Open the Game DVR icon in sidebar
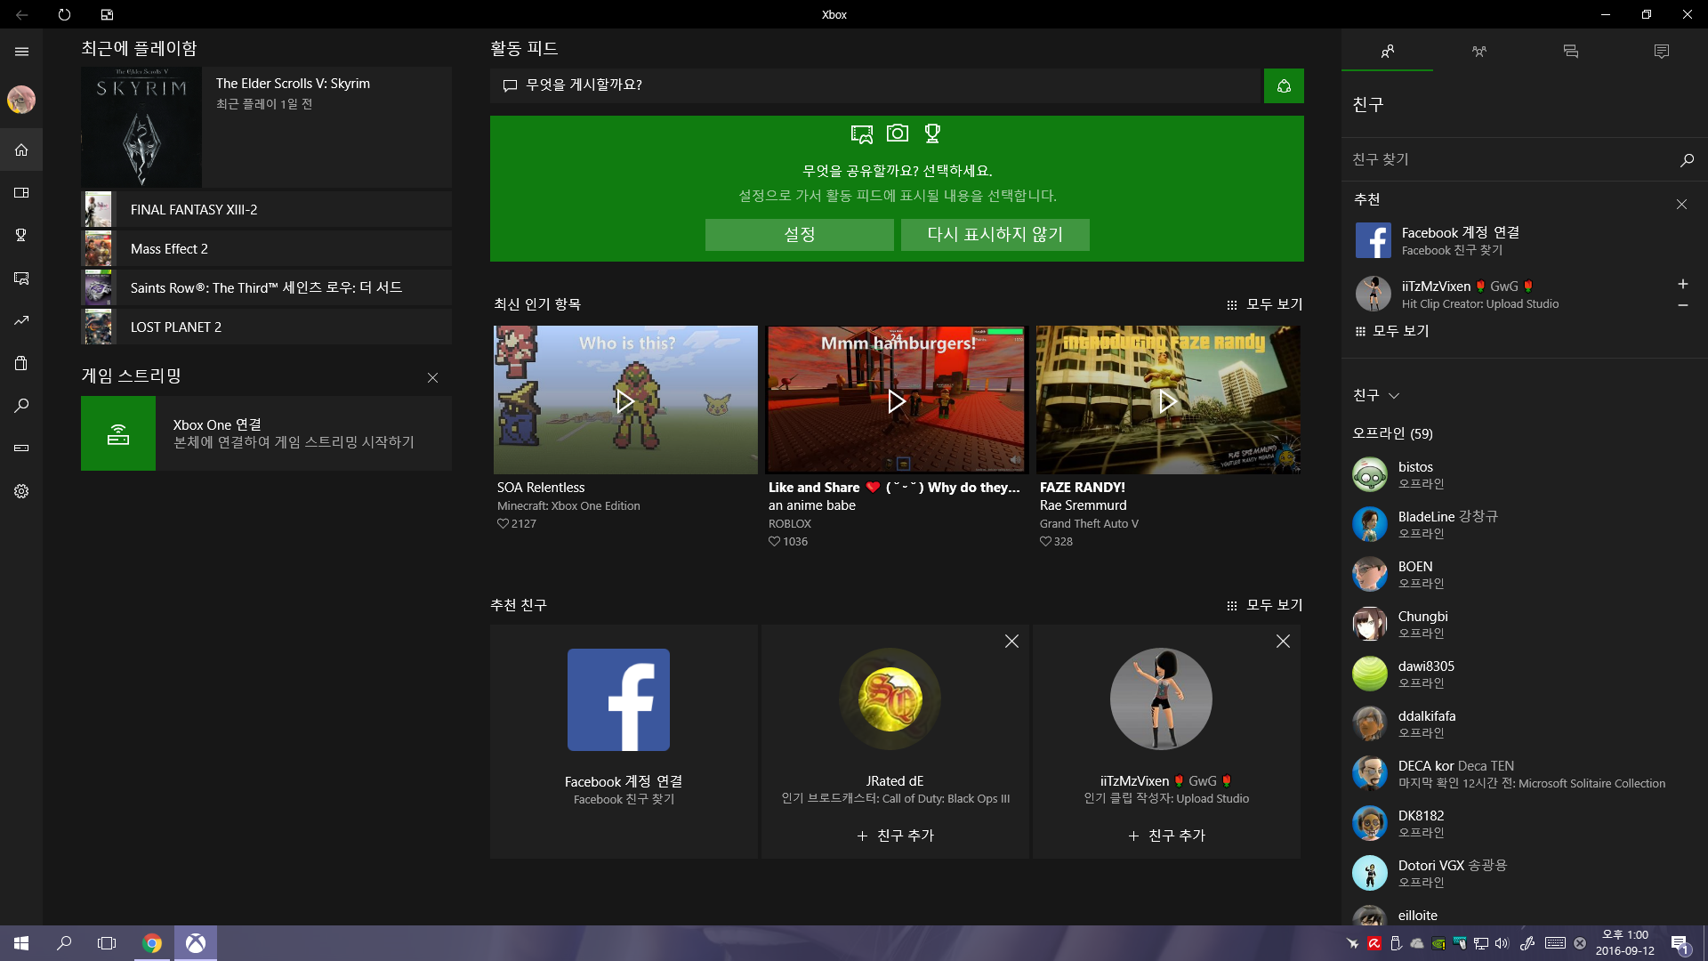1708x961 pixels. [21, 279]
